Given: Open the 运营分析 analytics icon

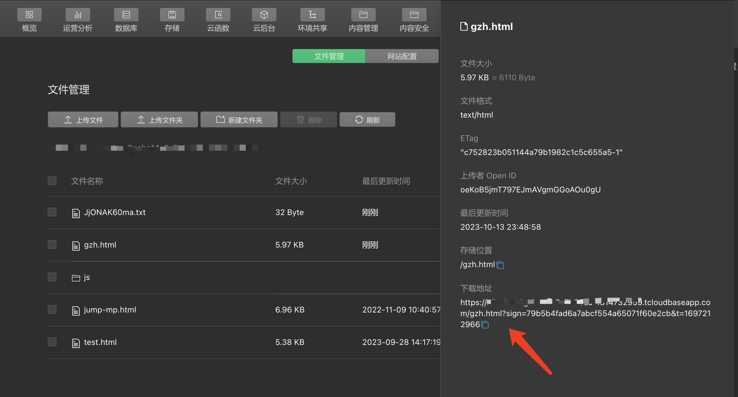Looking at the screenshot, I should coord(78,15).
